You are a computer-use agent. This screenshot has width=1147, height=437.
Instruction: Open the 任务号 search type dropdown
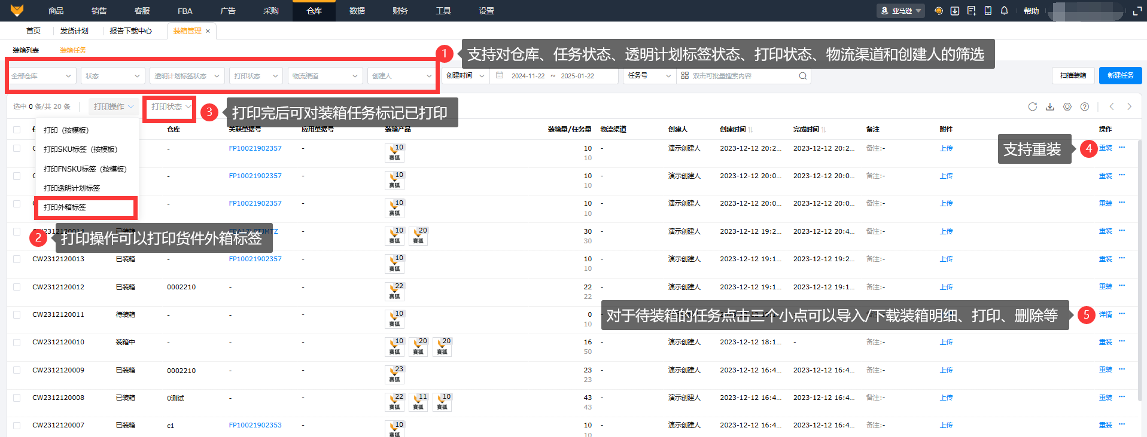pyautogui.click(x=650, y=76)
